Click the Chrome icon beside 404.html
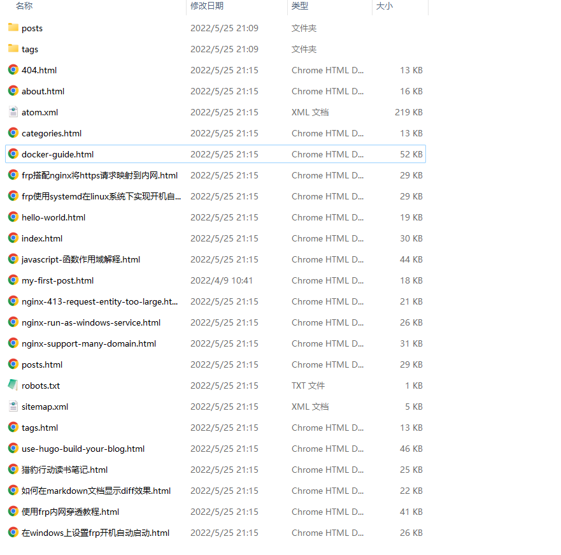 13,70
